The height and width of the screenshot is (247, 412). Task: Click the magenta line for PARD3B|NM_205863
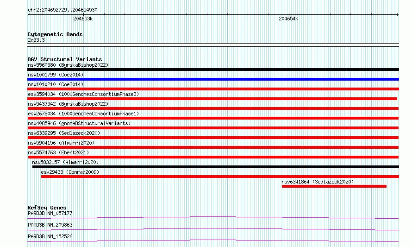click(x=213, y=229)
